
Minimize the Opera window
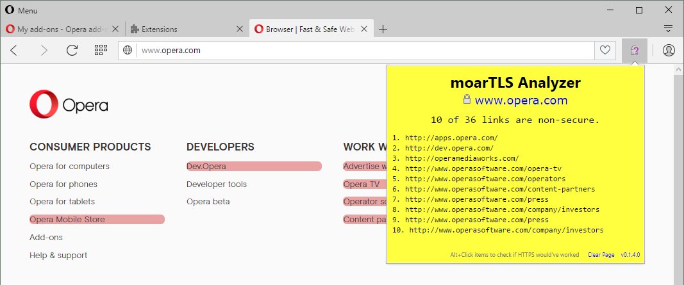point(610,10)
